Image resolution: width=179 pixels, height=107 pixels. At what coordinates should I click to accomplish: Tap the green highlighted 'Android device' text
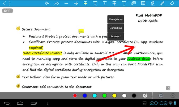138,59
